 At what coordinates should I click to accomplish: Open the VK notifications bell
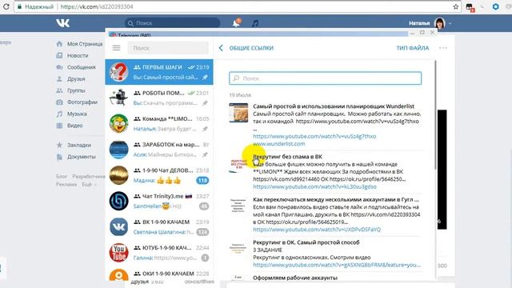coord(236,23)
